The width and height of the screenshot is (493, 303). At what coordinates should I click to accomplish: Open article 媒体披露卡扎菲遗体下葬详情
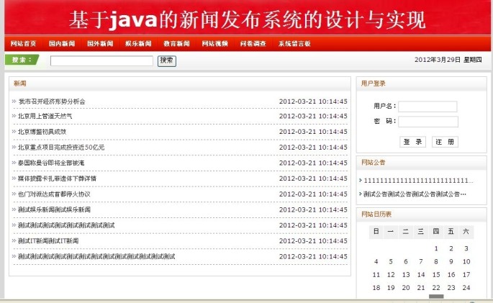pos(58,178)
